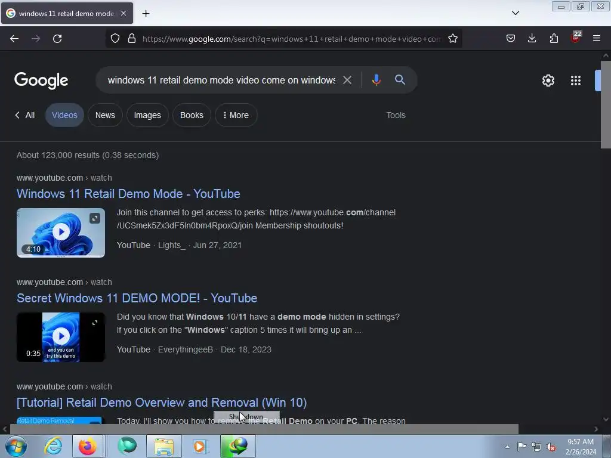The image size is (611, 458).
Task: Open Secret Windows 11 DEMO MODE! result
Action: (x=137, y=298)
